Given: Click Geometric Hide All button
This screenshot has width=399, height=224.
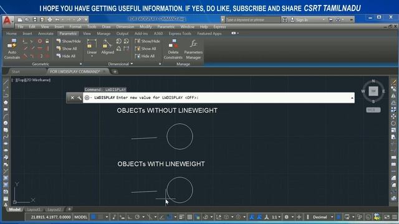Looking at the screenshot, I should coord(66,56).
